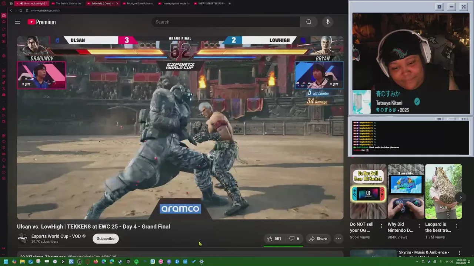The image size is (474, 266).
Task: Show hidden system tray icons
Action: point(417,262)
